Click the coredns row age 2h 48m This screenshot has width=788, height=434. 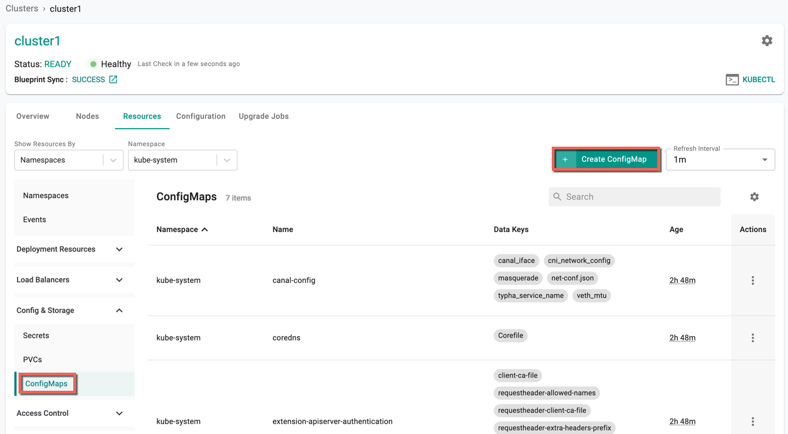[682, 338]
